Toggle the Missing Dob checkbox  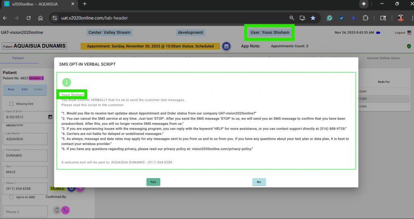point(11,104)
